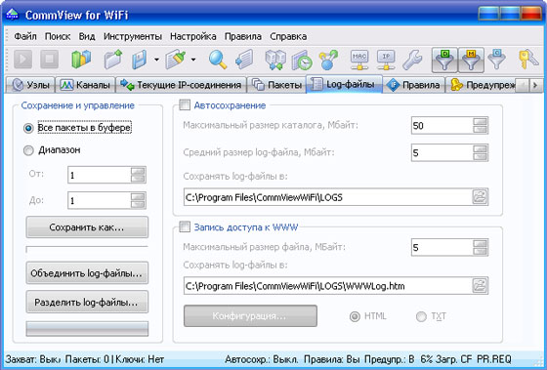Viewport: 547px width, 370px height.
Task: Click the Сохранить как... button
Action: pyautogui.click(x=87, y=227)
